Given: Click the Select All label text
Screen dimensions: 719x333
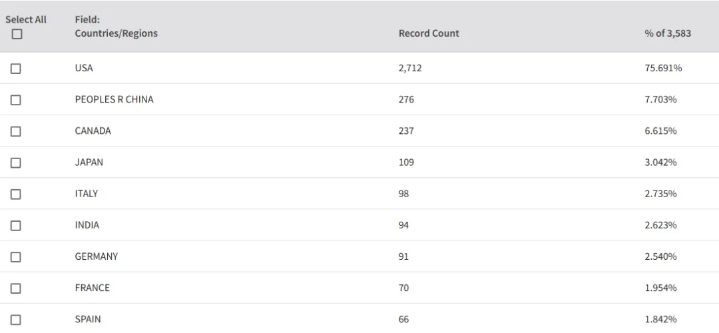Looking at the screenshot, I should click(x=26, y=20).
